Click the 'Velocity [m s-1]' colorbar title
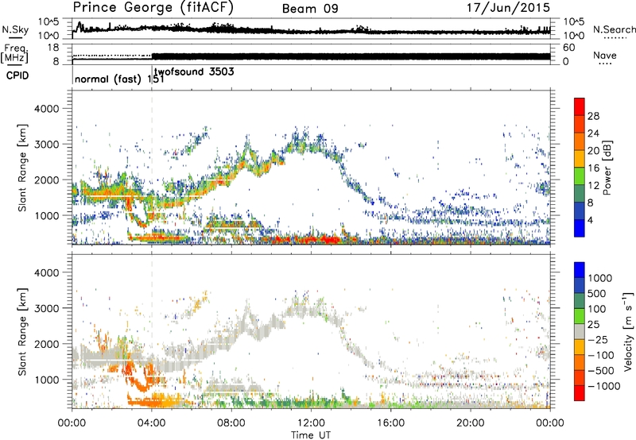The image size is (636, 440). pyautogui.click(x=628, y=331)
